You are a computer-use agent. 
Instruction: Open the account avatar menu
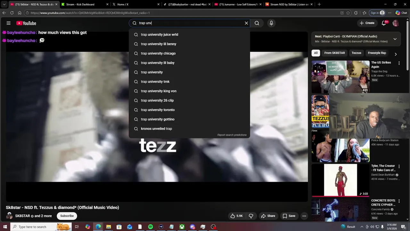396,23
